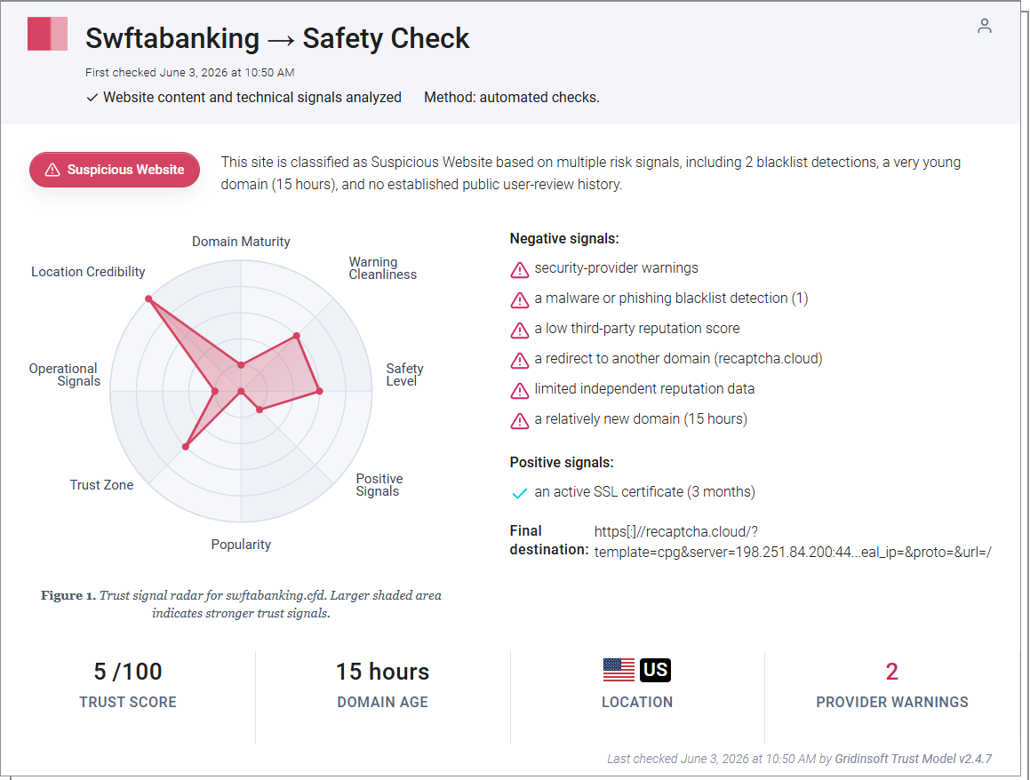
Task: Click the pink Gridinsoft logo square
Action: 47,34
